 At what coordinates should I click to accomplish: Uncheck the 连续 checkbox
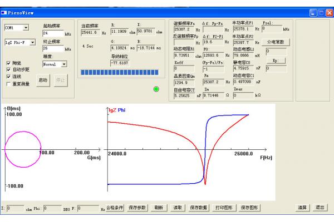coord(8,77)
